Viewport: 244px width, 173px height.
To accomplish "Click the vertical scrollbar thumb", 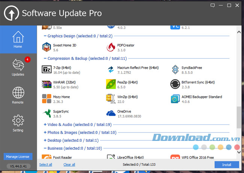I will 239,117.
